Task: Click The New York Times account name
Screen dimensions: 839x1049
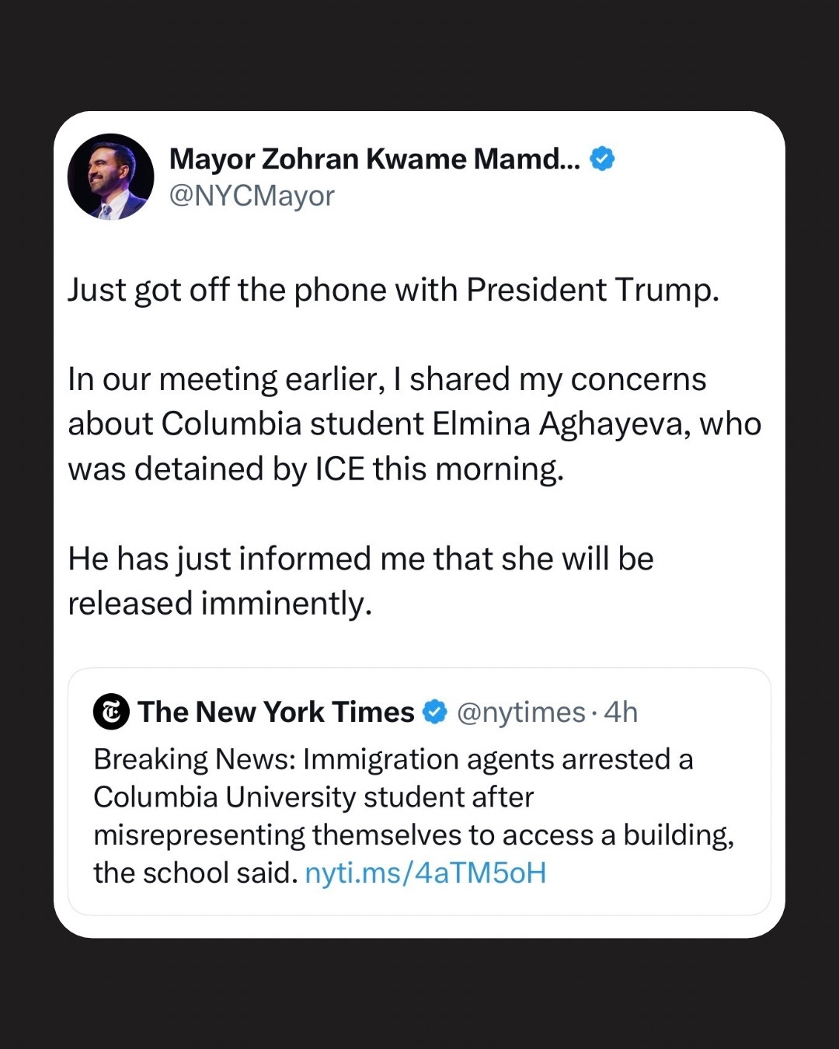Action: pos(276,712)
